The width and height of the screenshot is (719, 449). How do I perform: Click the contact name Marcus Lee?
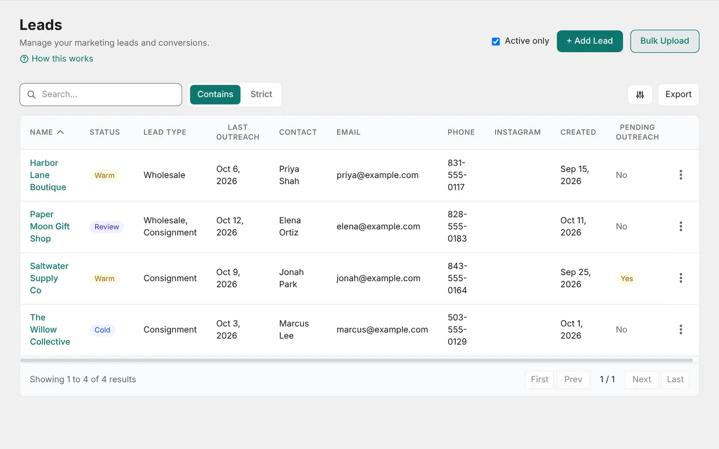[x=294, y=329]
